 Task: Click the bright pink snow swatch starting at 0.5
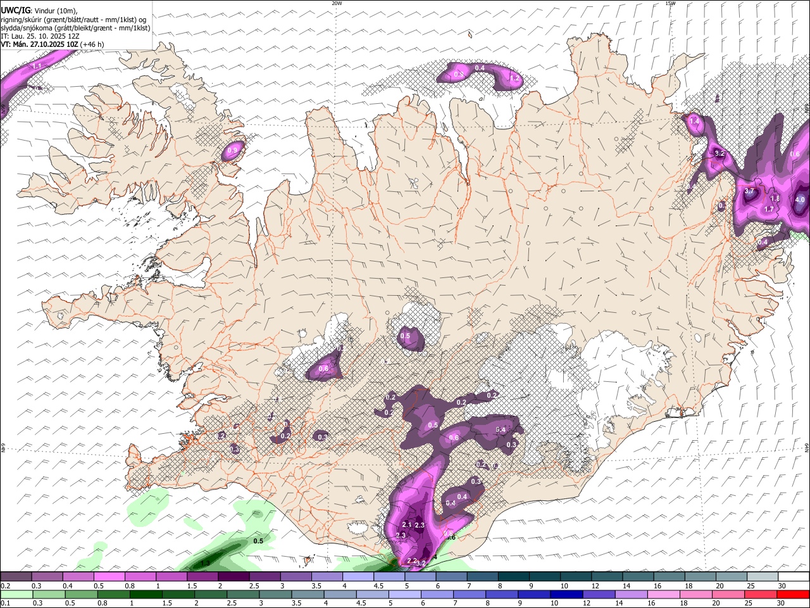[x=109, y=576]
